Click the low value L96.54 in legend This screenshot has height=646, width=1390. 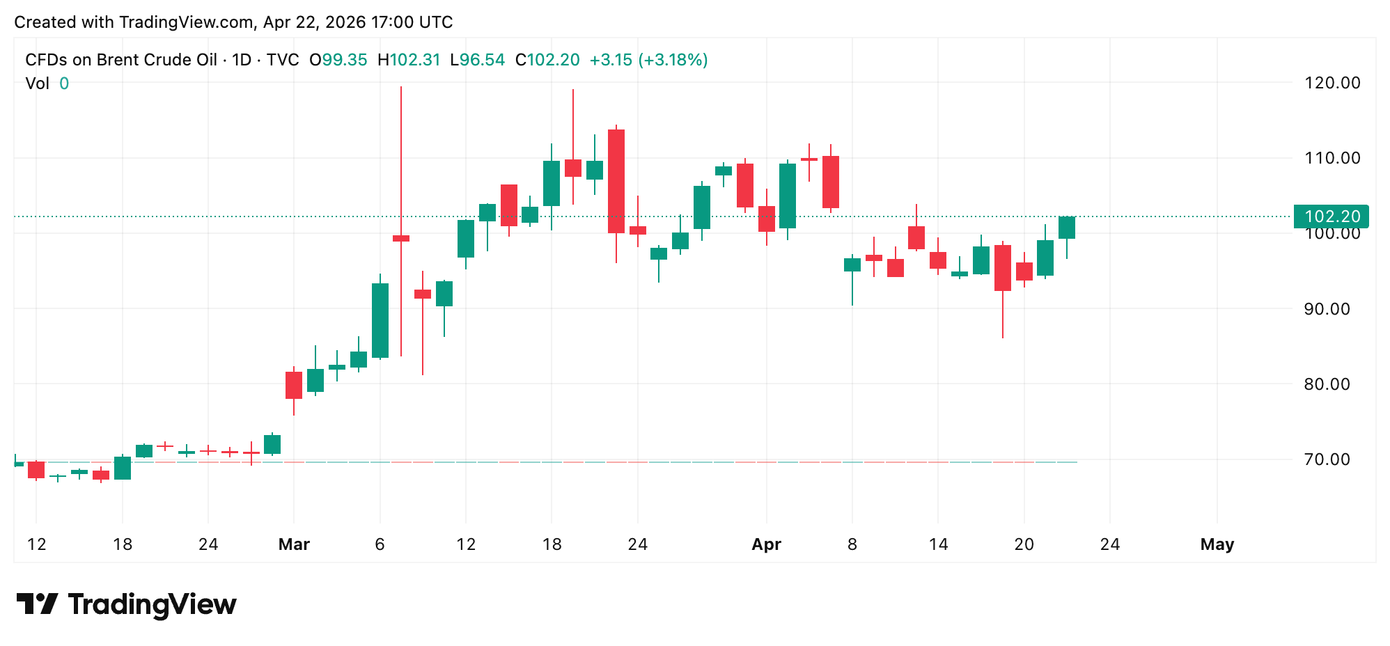tap(477, 60)
